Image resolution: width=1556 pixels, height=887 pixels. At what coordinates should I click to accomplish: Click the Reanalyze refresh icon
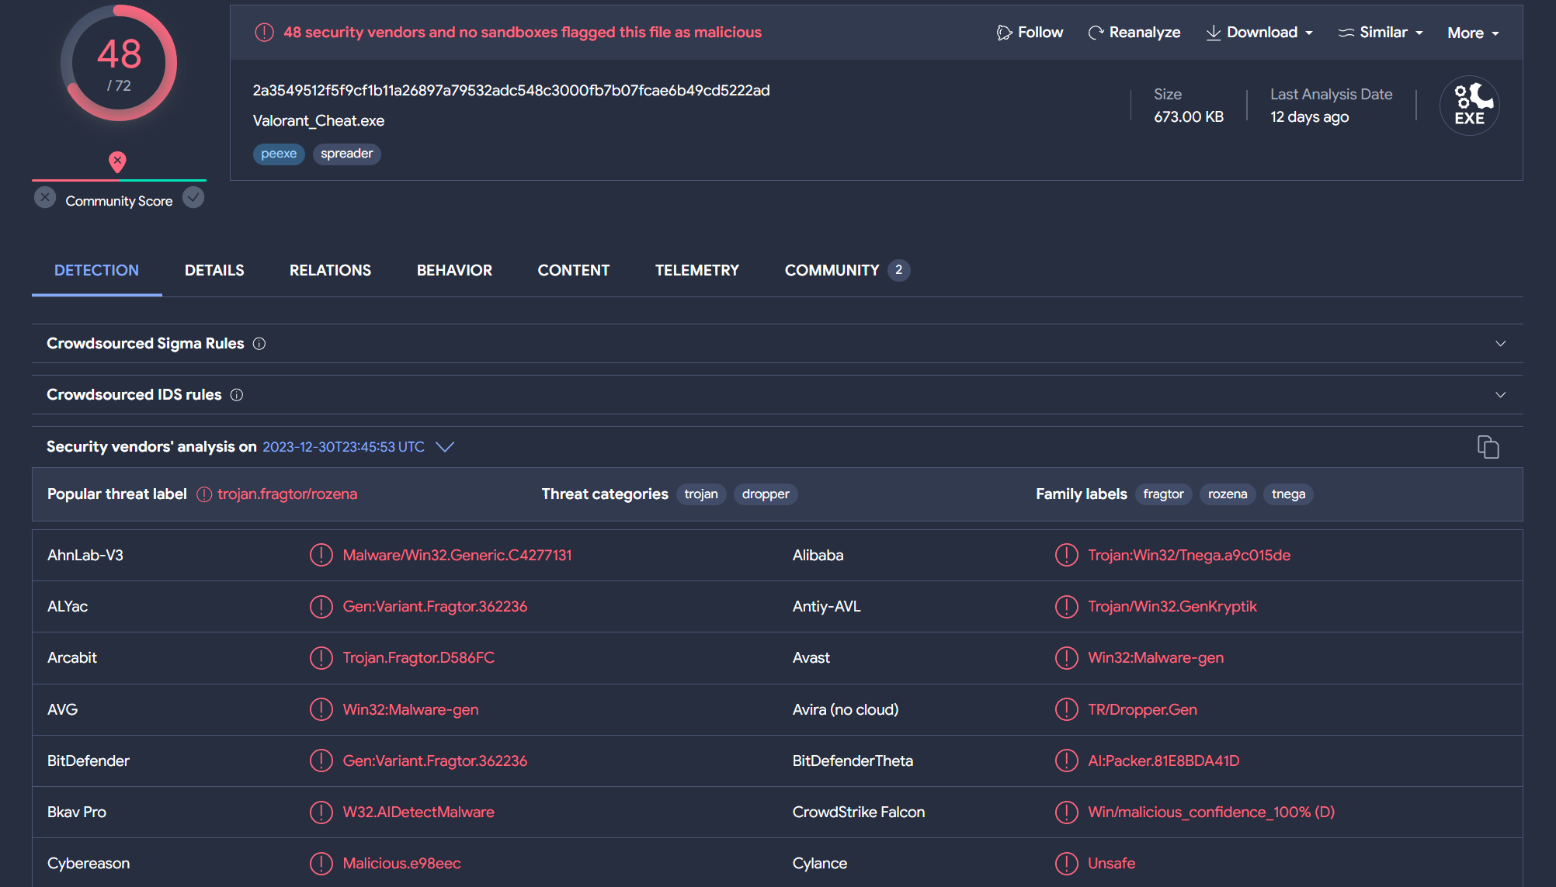tap(1096, 33)
